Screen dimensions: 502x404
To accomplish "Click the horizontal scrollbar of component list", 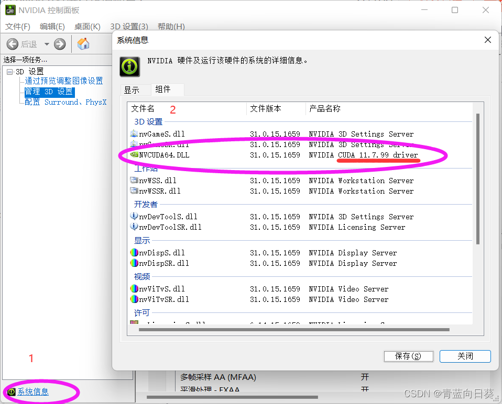I will 294,330.
